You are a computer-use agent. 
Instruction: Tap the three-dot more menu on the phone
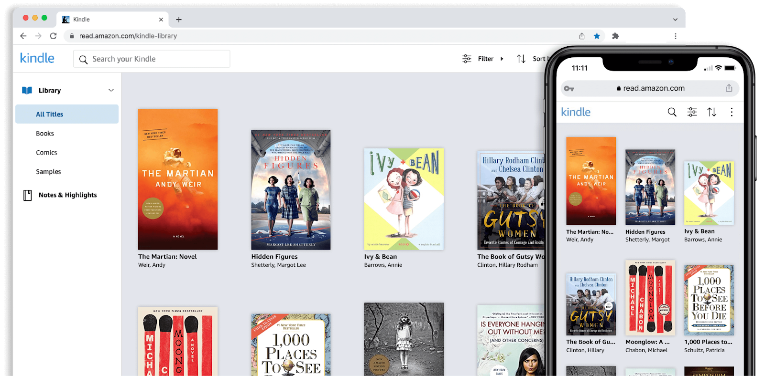[732, 112]
